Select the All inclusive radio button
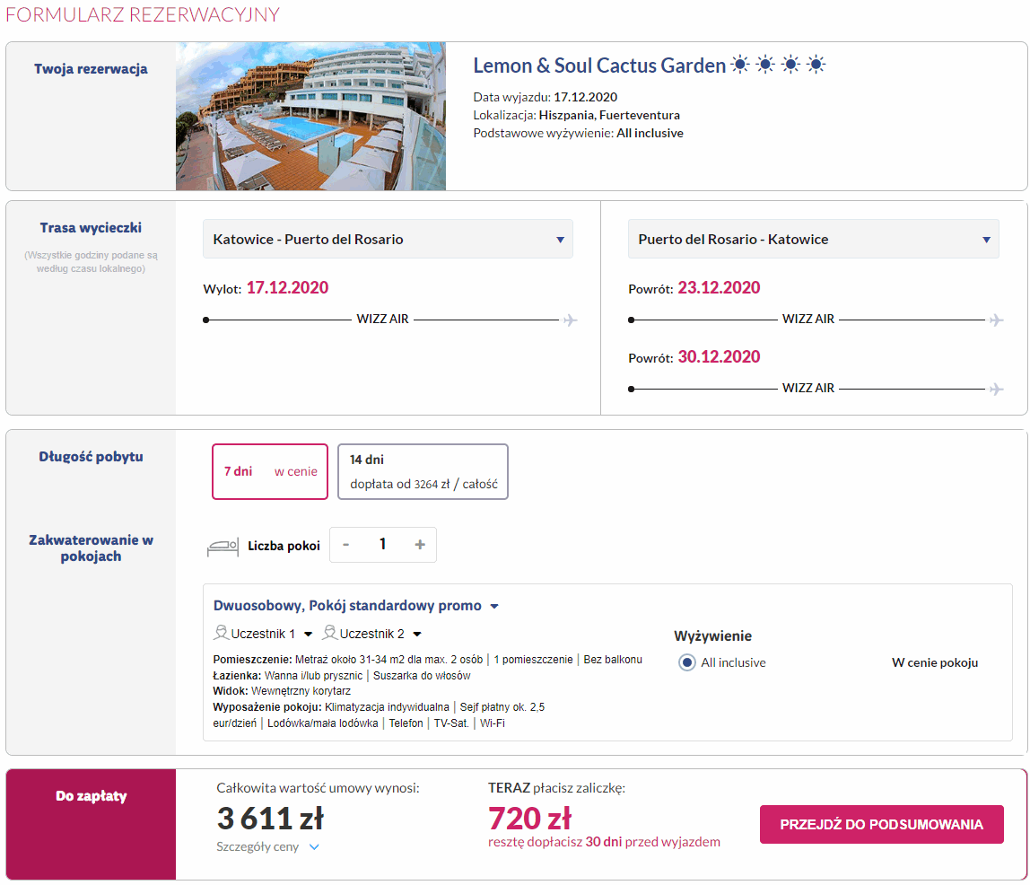This screenshot has width=1030, height=885. click(x=686, y=662)
